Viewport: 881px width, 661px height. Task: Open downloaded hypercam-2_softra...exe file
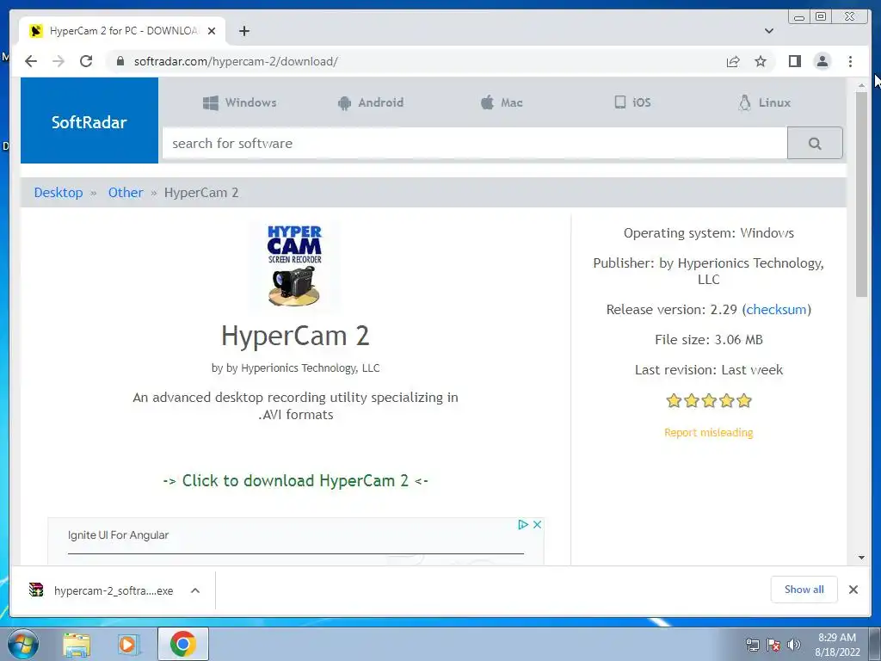tap(102, 590)
